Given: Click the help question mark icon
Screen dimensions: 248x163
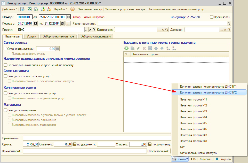Looking at the screenshot, I should [x=73, y=9].
